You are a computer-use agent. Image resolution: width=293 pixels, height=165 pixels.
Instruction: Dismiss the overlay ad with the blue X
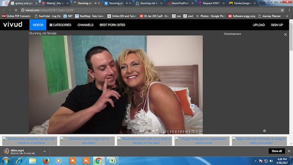click(x=192, y=106)
